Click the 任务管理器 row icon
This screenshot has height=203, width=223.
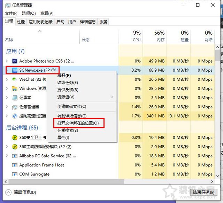[x=15, y=107]
